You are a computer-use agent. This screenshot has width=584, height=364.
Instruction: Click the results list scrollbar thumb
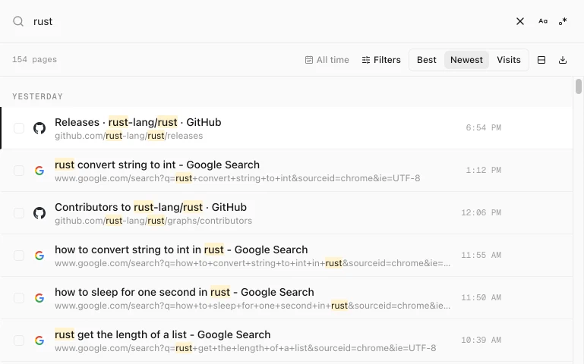pos(579,86)
